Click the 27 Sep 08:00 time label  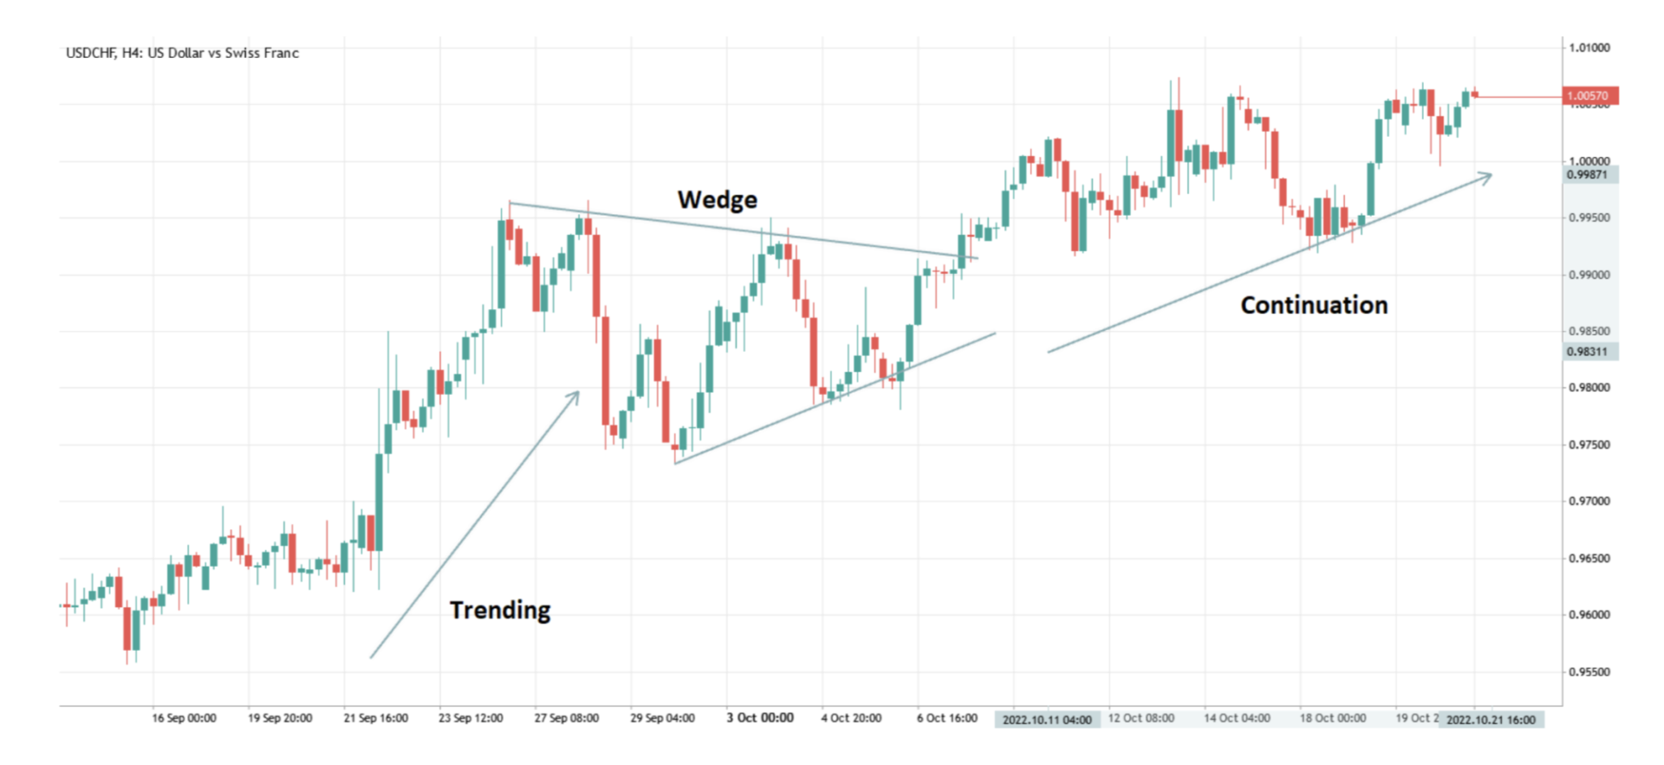click(x=566, y=718)
